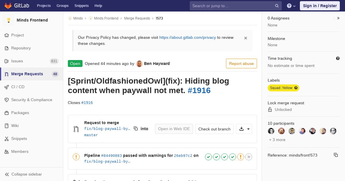Copy source branch name icon
This screenshot has height=181, width=345.
136,129
